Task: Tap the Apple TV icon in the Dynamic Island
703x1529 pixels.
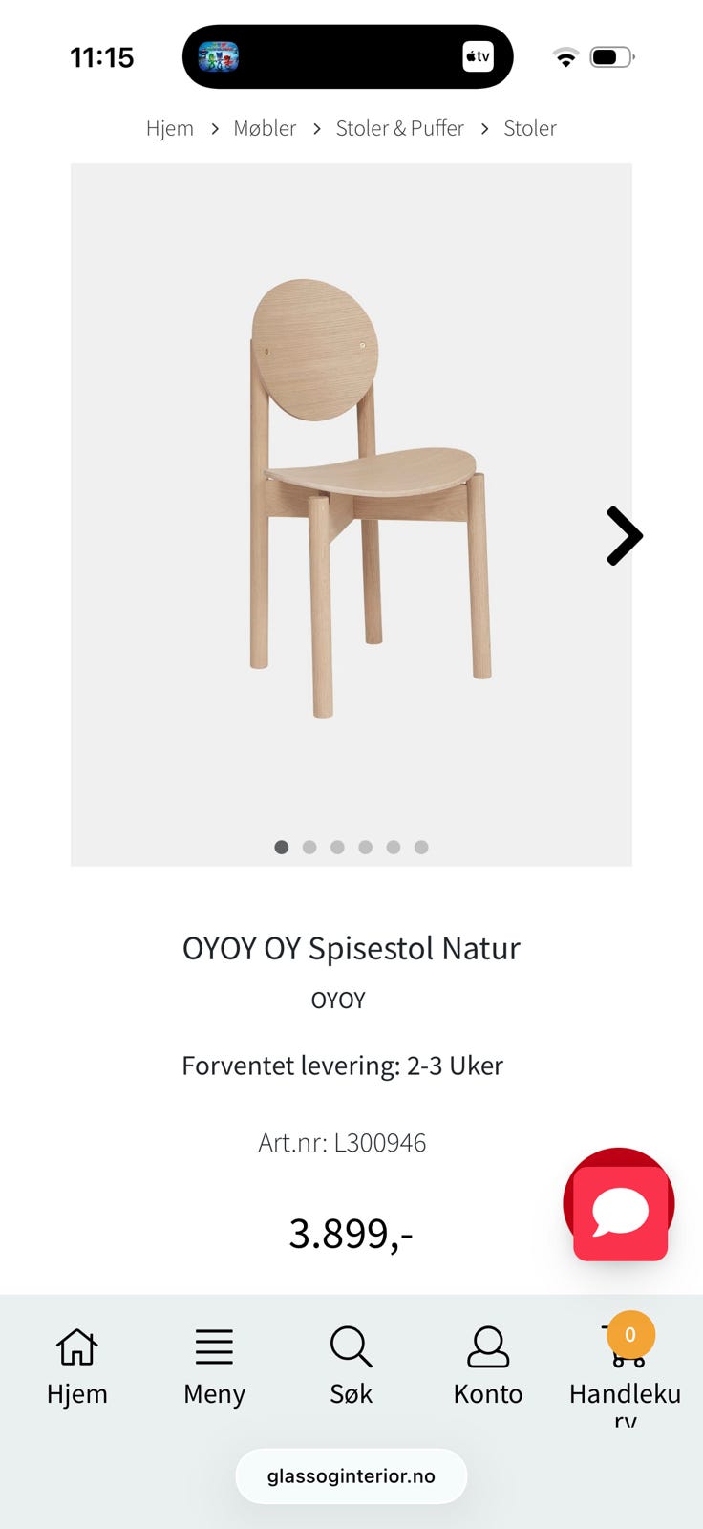Action: (x=478, y=56)
